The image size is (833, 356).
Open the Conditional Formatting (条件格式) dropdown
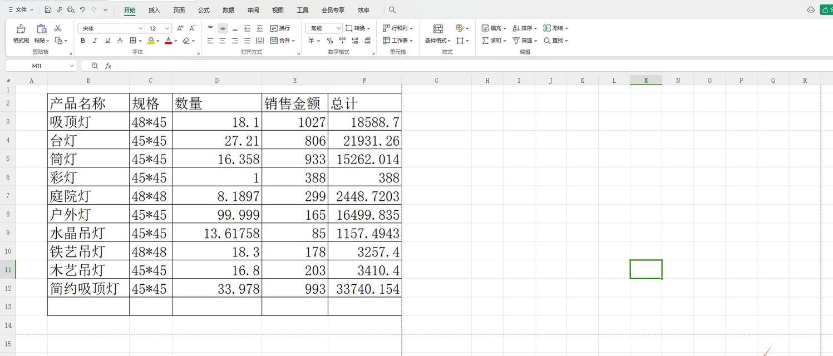[x=438, y=41]
